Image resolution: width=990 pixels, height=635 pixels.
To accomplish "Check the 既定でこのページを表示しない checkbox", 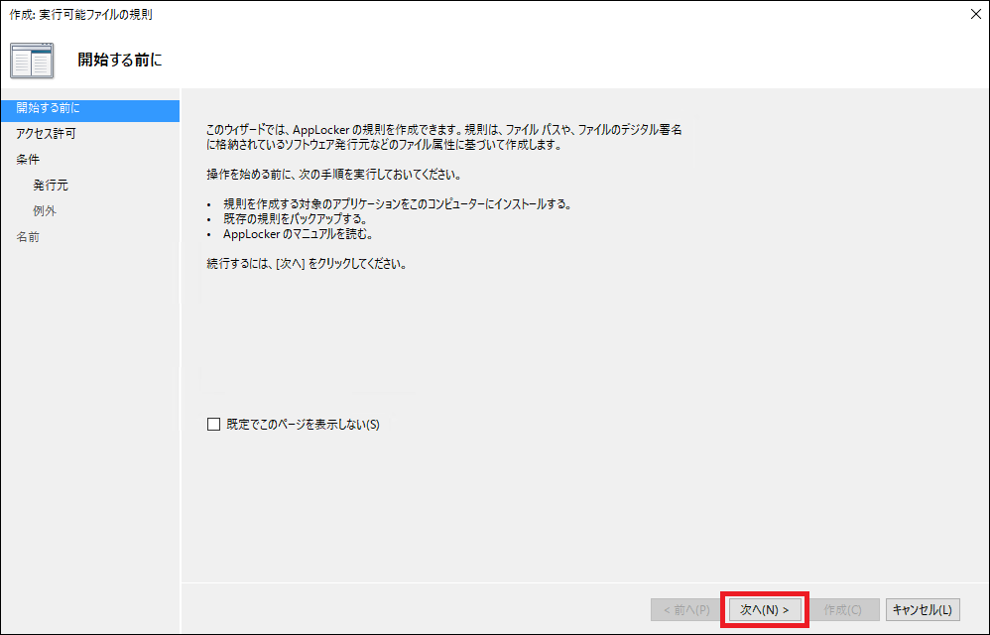I will tap(213, 425).
